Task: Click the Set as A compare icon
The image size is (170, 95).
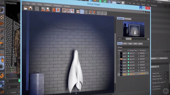Action: click(90, 12)
